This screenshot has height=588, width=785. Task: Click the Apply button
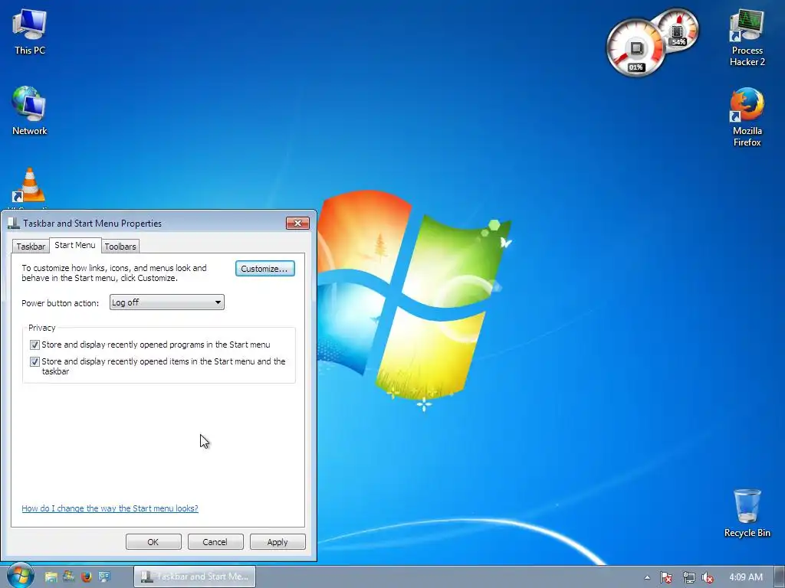click(x=278, y=541)
